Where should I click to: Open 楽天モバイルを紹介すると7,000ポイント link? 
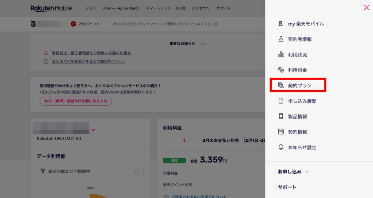tap(88, 61)
